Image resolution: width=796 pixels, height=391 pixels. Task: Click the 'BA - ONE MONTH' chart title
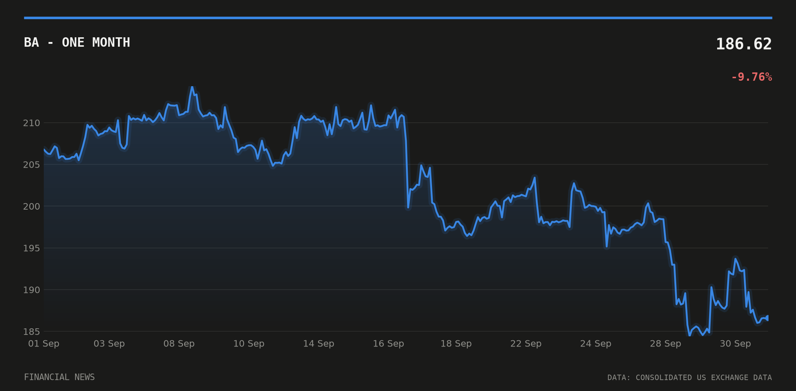click(x=77, y=43)
